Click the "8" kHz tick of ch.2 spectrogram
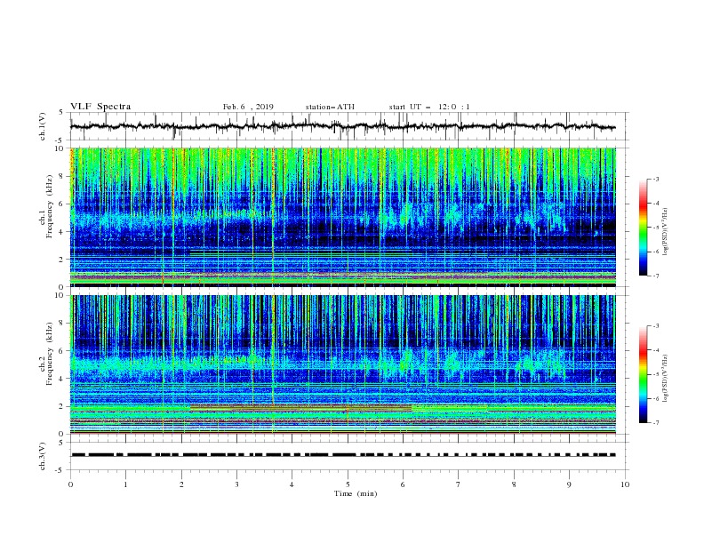 pos(61,324)
